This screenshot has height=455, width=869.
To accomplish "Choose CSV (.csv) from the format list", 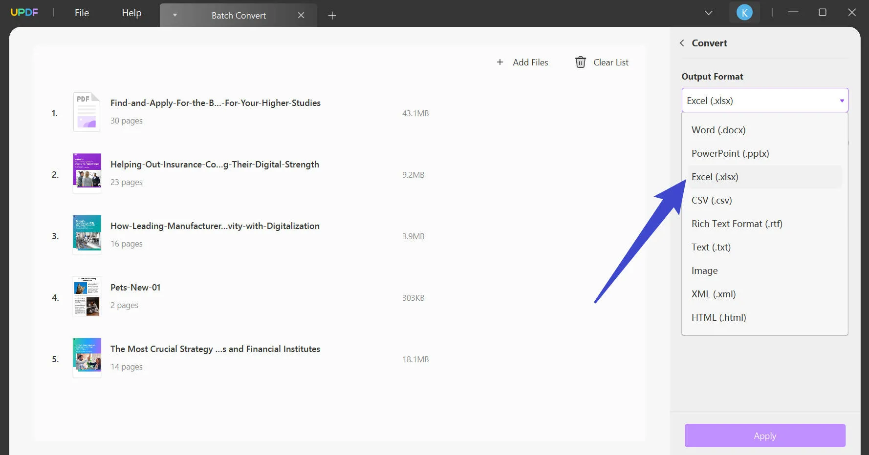I will click(x=712, y=200).
